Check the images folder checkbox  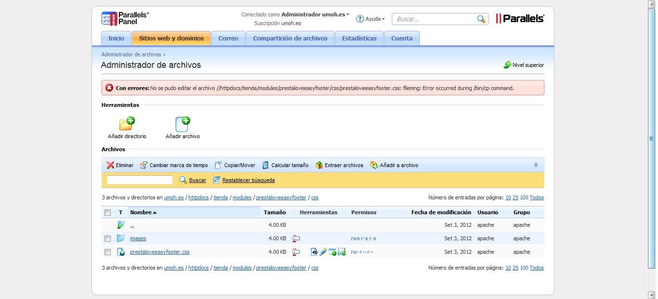[108, 238]
